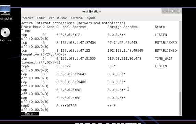
Task: Click the terminal vertical scrollbar thumb
Action: [x=180, y=103]
